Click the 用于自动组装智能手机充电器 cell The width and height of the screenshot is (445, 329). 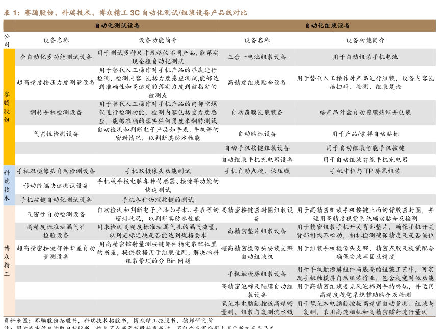(x=365, y=160)
